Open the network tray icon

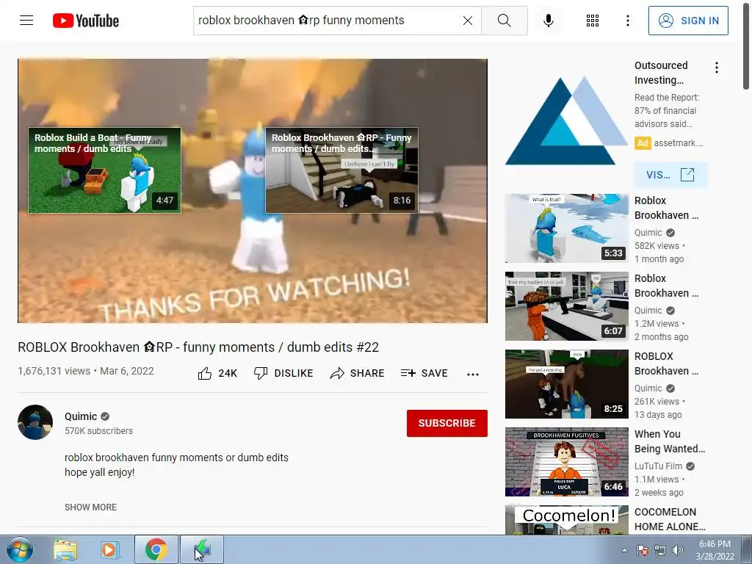pyautogui.click(x=660, y=550)
